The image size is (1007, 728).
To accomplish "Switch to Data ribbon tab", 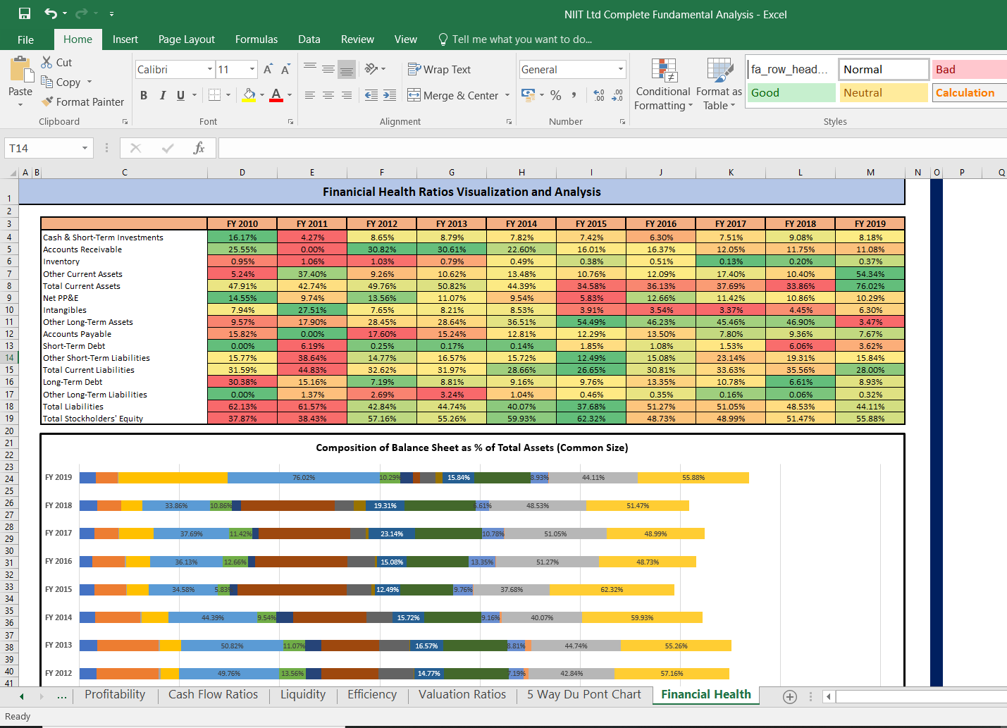I will [309, 39].
